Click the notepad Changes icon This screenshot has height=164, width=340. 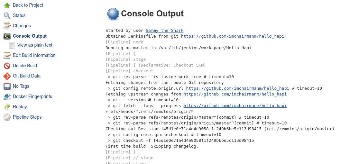pos(7,26)
